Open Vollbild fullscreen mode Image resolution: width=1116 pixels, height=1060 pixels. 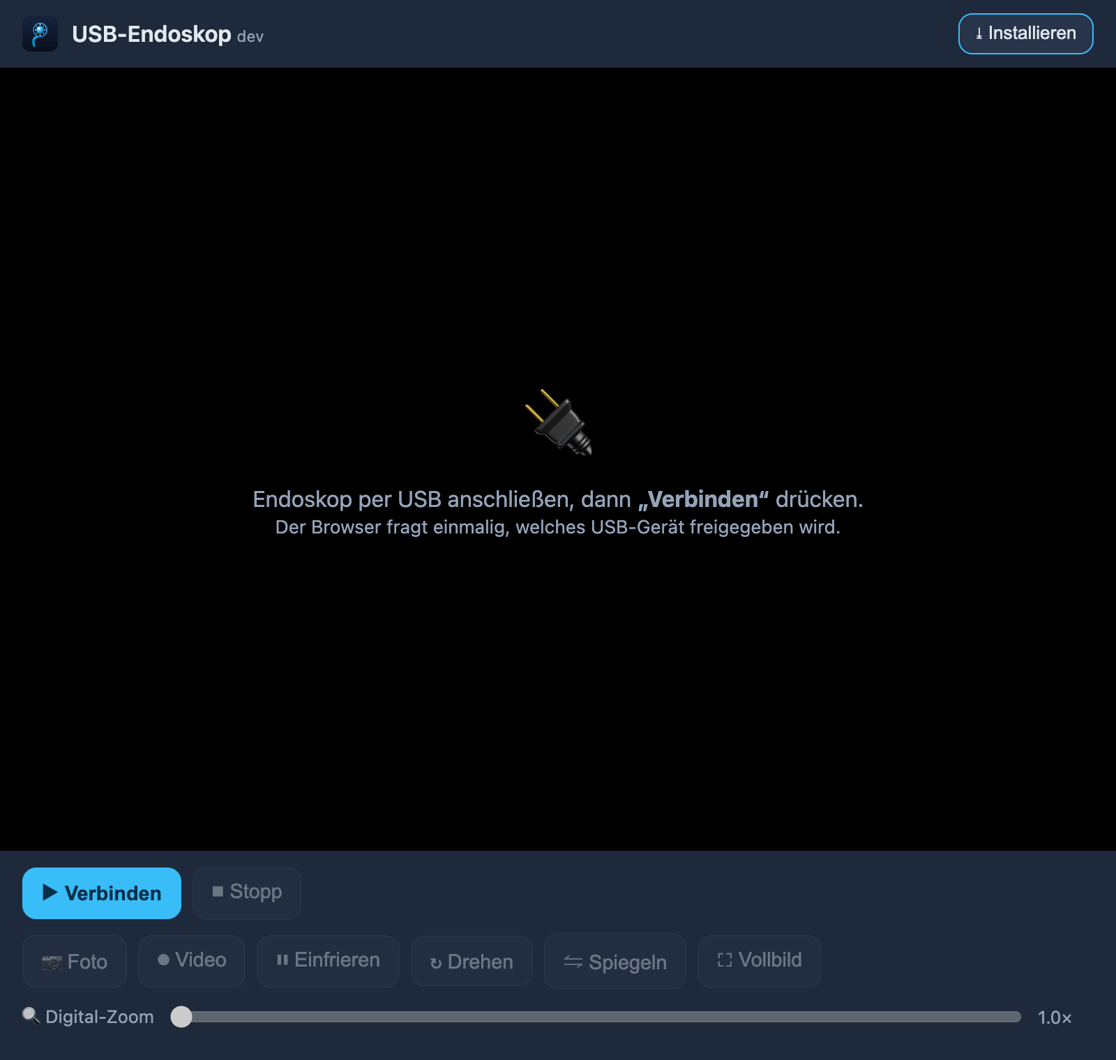[760, 961]
